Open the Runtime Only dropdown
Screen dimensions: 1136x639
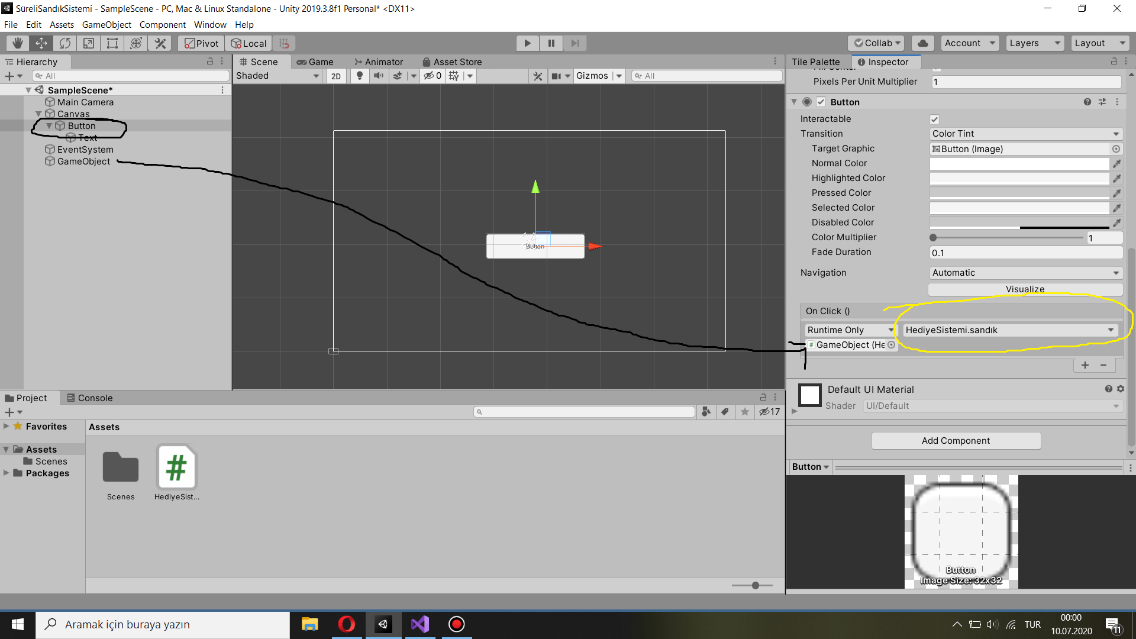[x=850, y=330]
